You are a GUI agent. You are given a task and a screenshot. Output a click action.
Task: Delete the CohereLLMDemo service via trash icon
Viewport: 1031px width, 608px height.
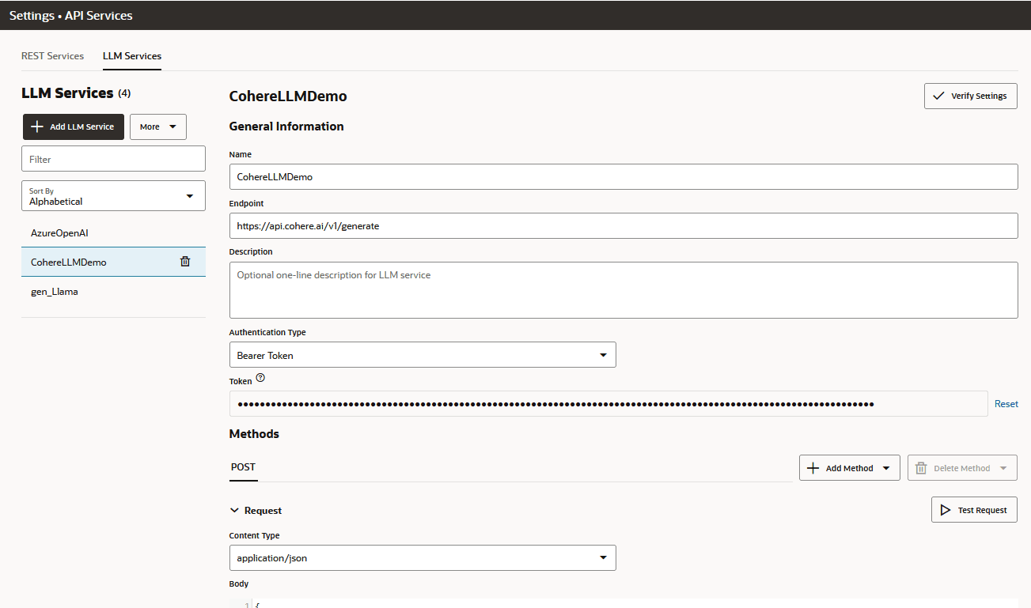pos(186,261)
